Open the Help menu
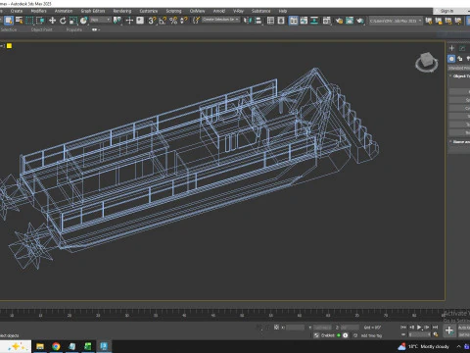The width and height of the screenshot is (470, 353). tap(283, 11)
